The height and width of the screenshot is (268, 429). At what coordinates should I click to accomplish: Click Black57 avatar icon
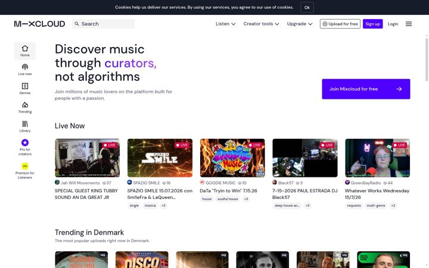tap(275, 182)
